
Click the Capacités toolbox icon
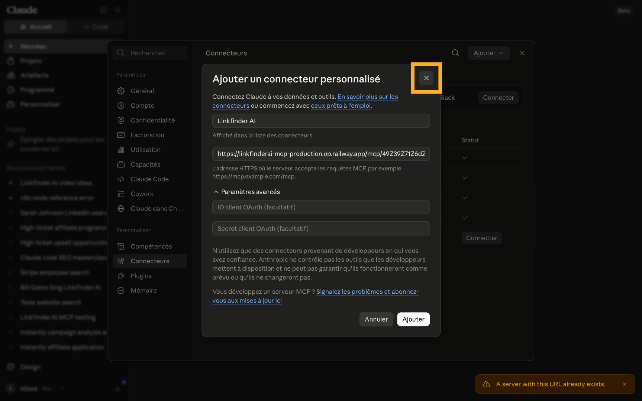(x=121, y=164)
